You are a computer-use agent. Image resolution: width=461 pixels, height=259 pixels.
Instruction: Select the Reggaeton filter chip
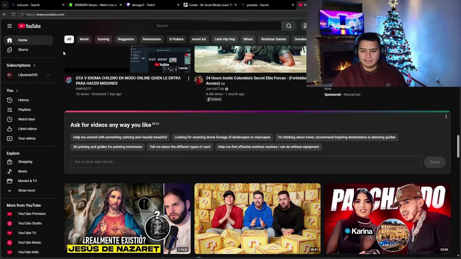click(126, 39)
